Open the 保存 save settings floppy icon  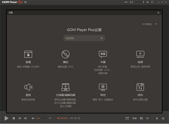[140, 87]
